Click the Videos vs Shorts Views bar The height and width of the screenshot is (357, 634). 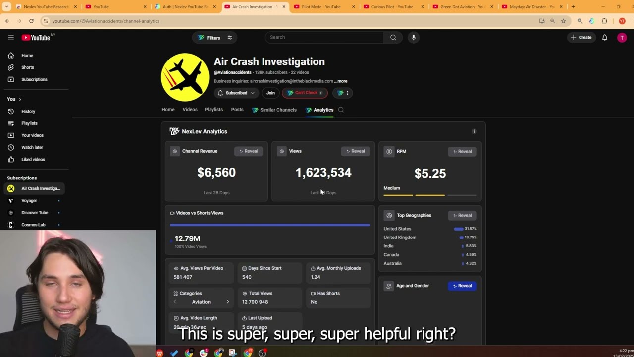(270, 225)
